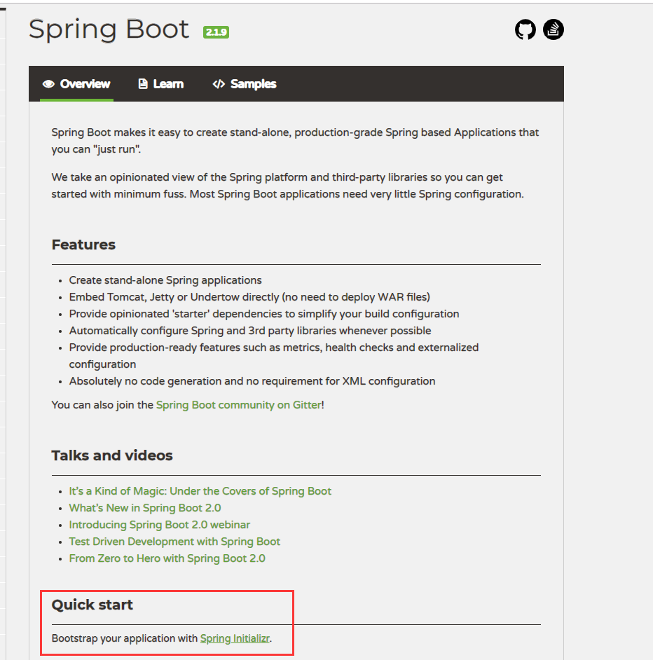Click the Spring Boot page title
This screenshot has height=660, width=653.
pyautogui.click(x=109, y=30)
